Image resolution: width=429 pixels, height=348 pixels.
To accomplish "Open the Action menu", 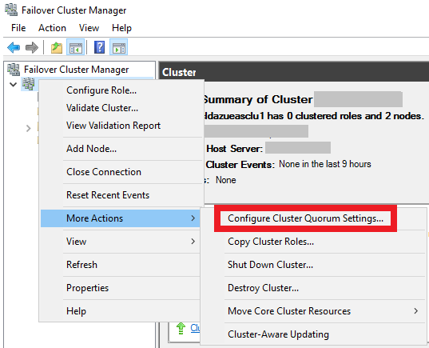I will (x=52, y=28).
